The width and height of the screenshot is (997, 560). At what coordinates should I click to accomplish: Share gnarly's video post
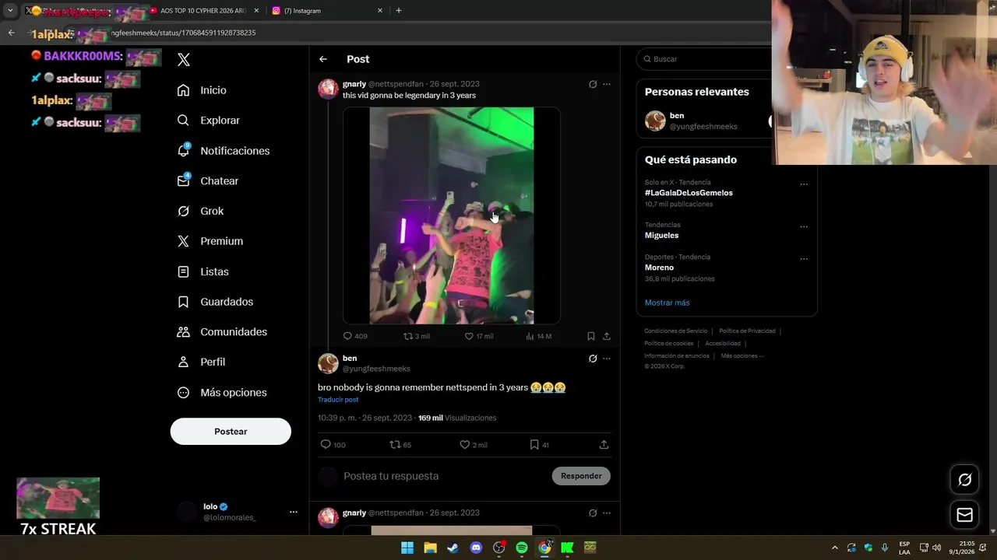point(607,336)
